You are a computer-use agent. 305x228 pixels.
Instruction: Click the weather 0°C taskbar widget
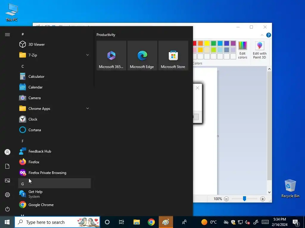pos(209,222)
